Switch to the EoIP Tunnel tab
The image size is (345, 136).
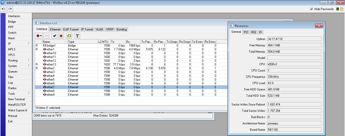tap(71, 29)
